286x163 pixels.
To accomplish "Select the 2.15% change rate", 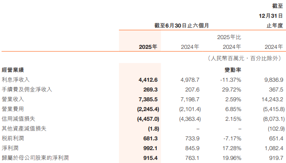I will coord(233,119).
